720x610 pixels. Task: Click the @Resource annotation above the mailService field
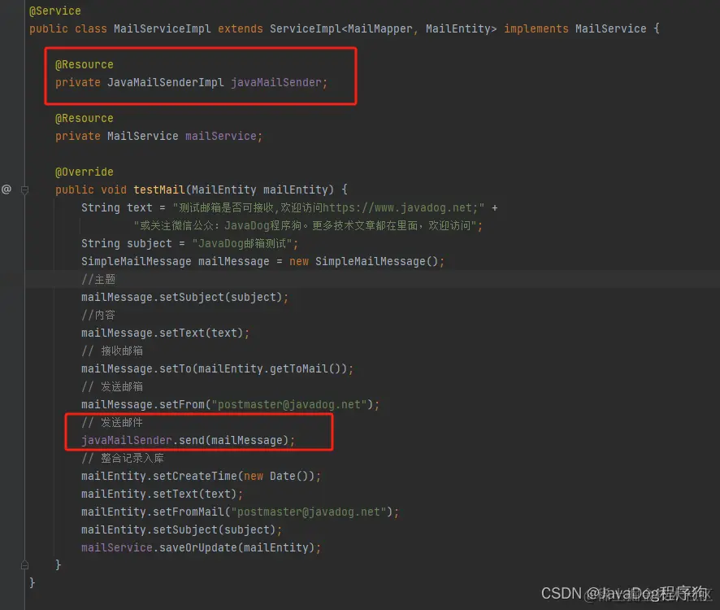pyautogui.click(x=84, y=119)
